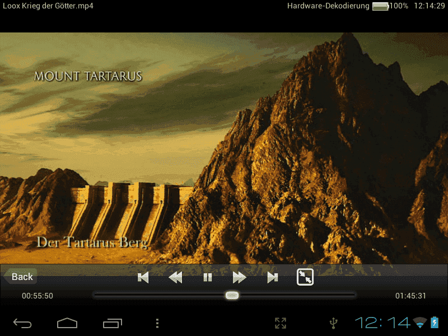Tap the fullscreen expand arrows icon
Screen dimensions: 448x336
281,323
